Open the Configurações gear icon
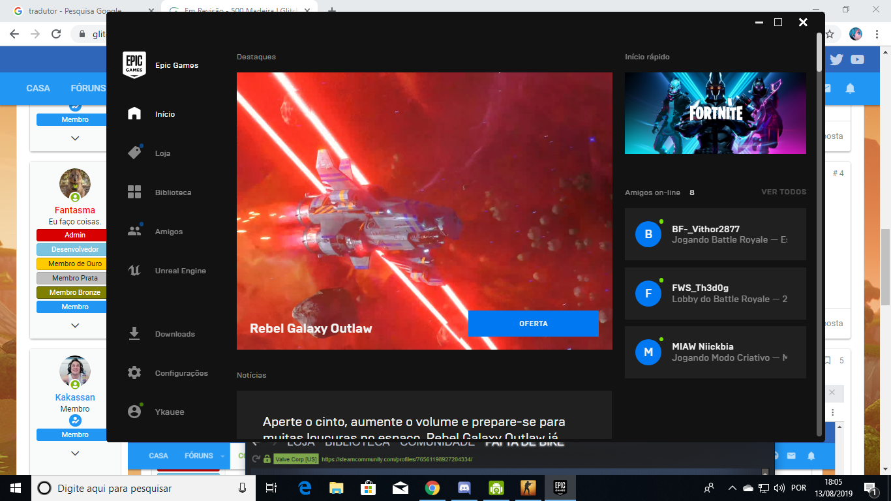The image size is (891, 501). [x=134, y=373]
